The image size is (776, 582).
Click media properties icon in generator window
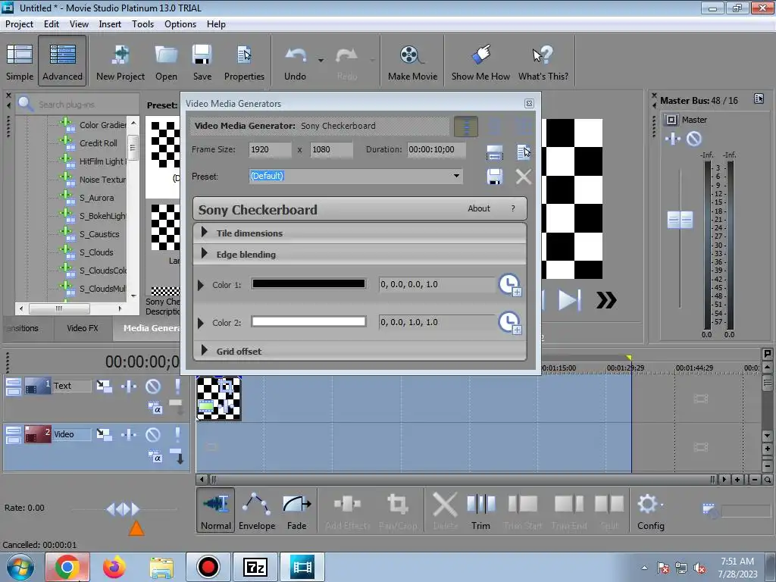[523, 152]
